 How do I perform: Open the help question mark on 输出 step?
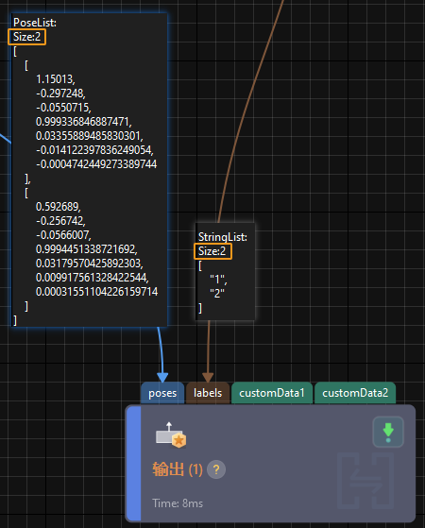point(216,469)
